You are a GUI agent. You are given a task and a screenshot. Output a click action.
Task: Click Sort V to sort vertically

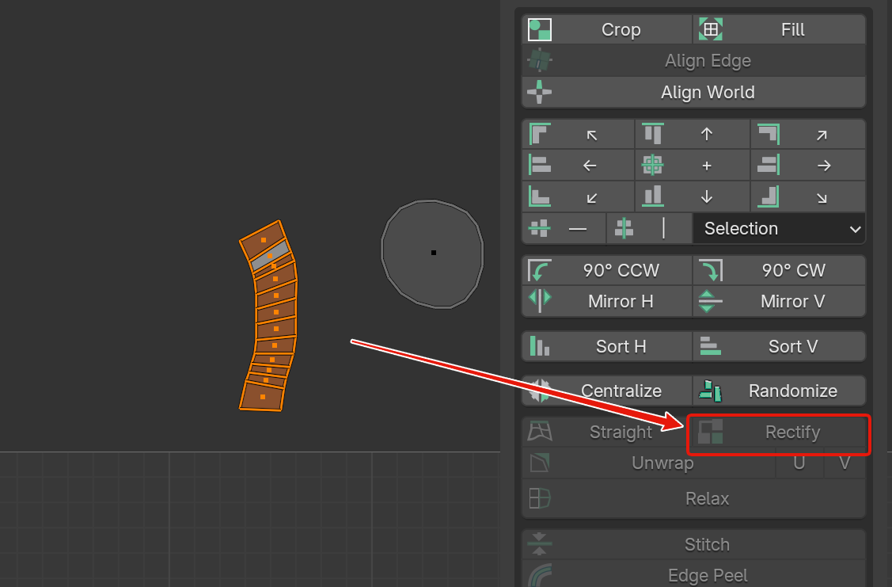tap(780, 347)
